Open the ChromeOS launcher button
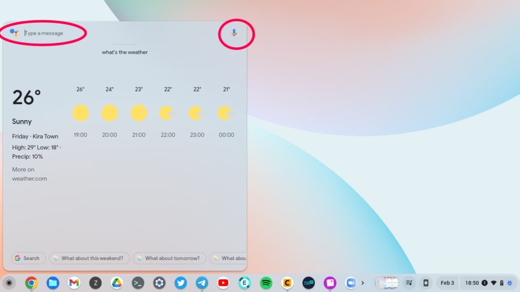Image resolution: width=520 pixels, height=292 pixels. [9, 283]
